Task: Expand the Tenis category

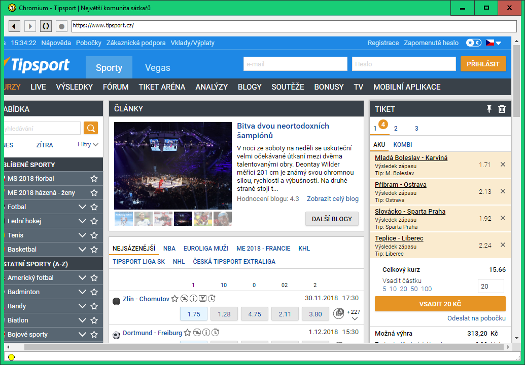Action: coord(82,235)
